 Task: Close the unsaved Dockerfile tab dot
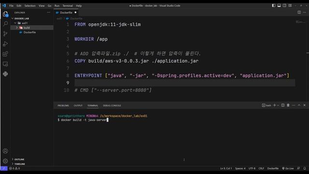tap(75, 13)
